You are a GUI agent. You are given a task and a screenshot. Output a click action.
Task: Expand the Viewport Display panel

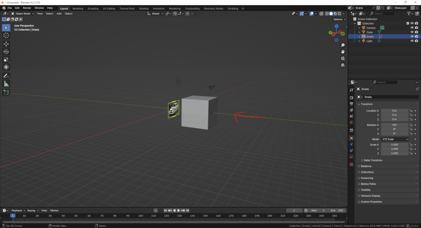370,196
